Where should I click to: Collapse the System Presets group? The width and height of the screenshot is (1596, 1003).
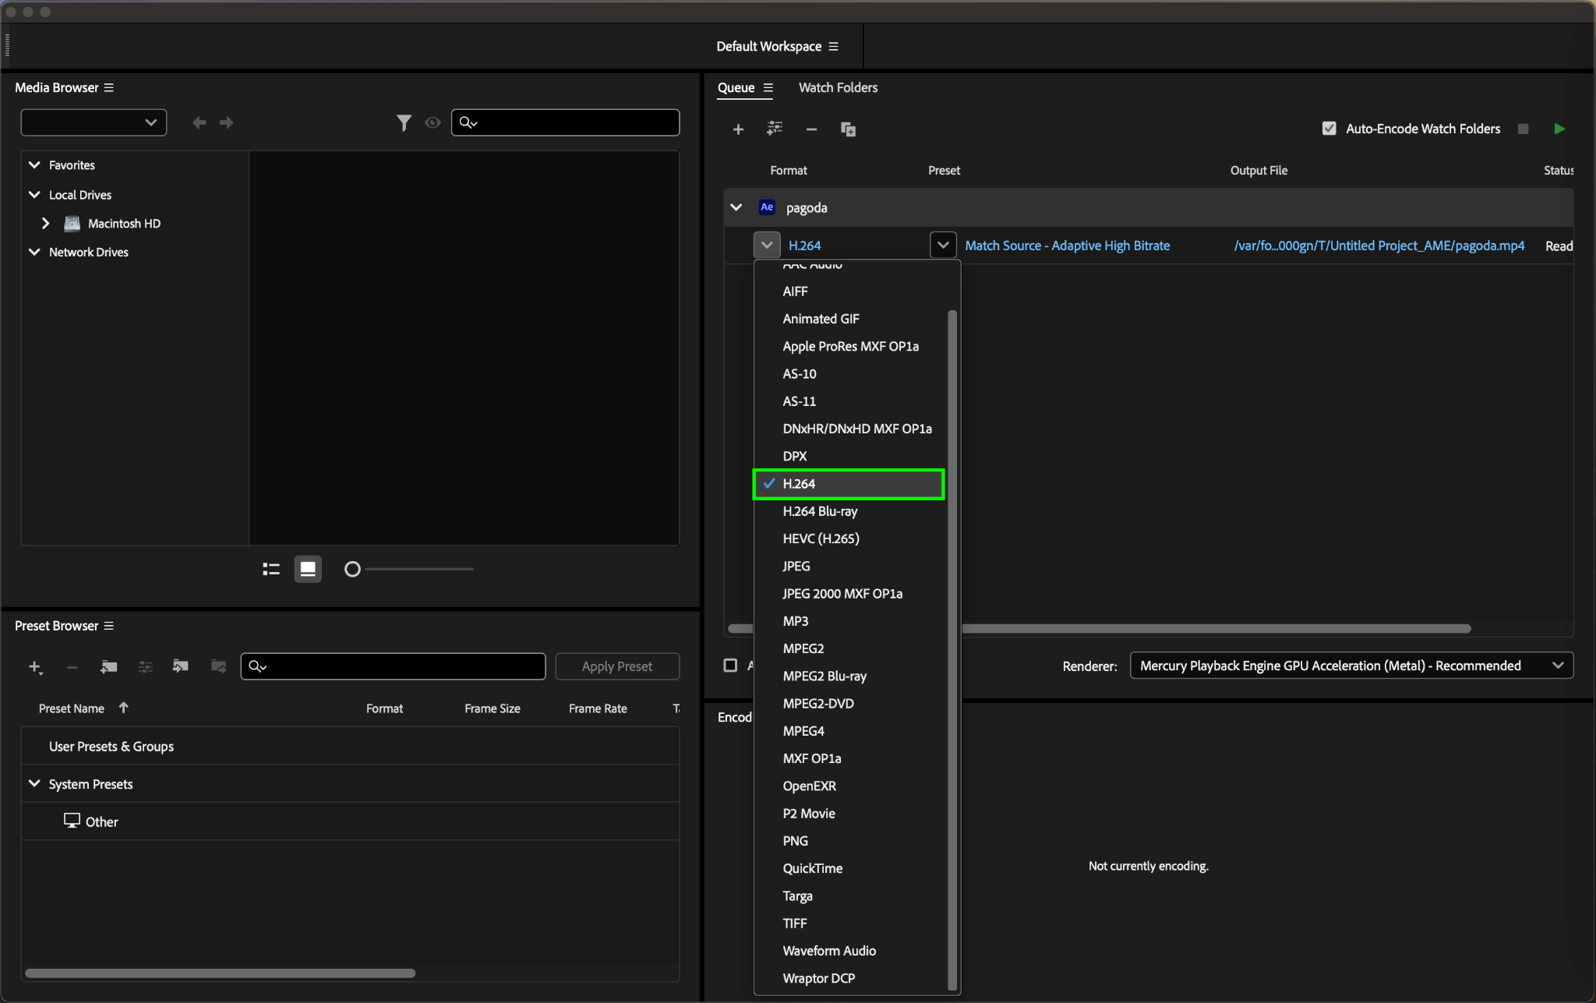point(34,784)
